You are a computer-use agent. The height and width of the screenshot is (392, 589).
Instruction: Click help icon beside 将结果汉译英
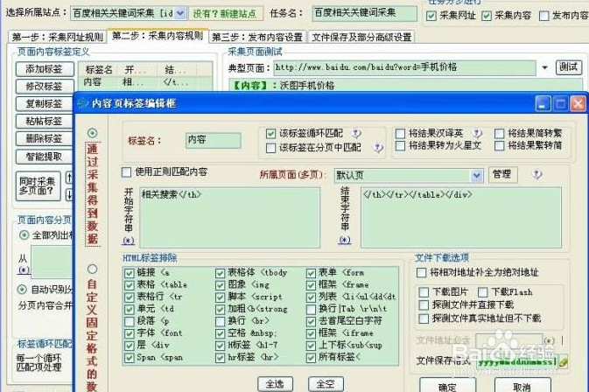[x=477, y=133]
